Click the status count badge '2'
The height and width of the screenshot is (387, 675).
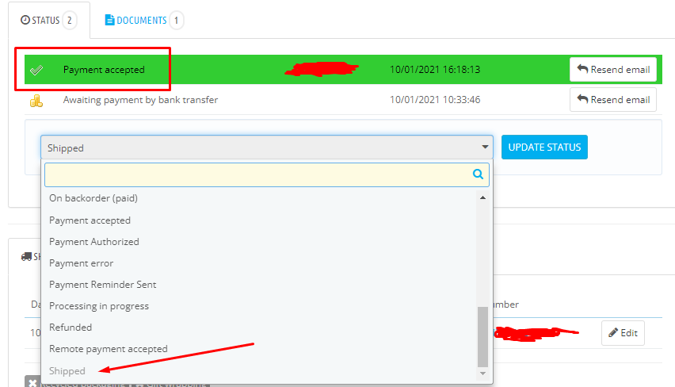pos(69,21)
